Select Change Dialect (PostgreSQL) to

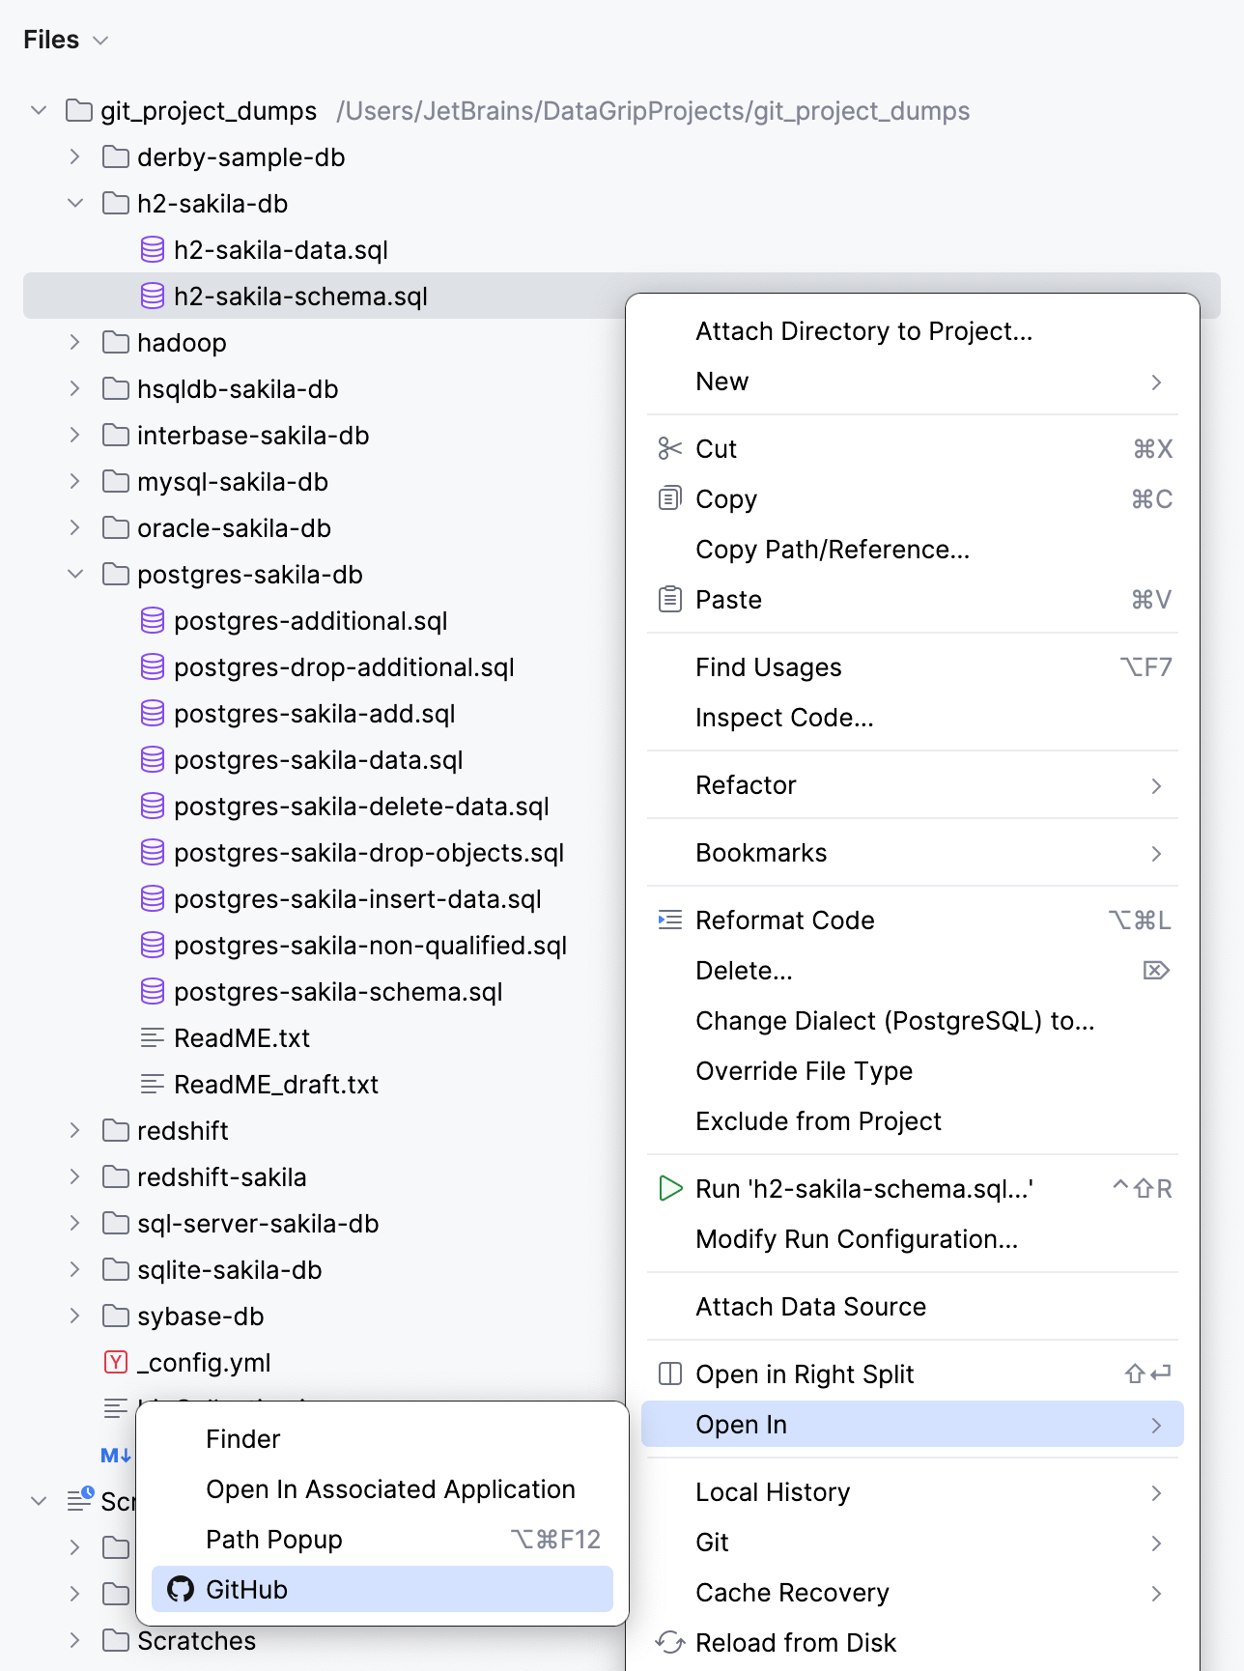913,1021
